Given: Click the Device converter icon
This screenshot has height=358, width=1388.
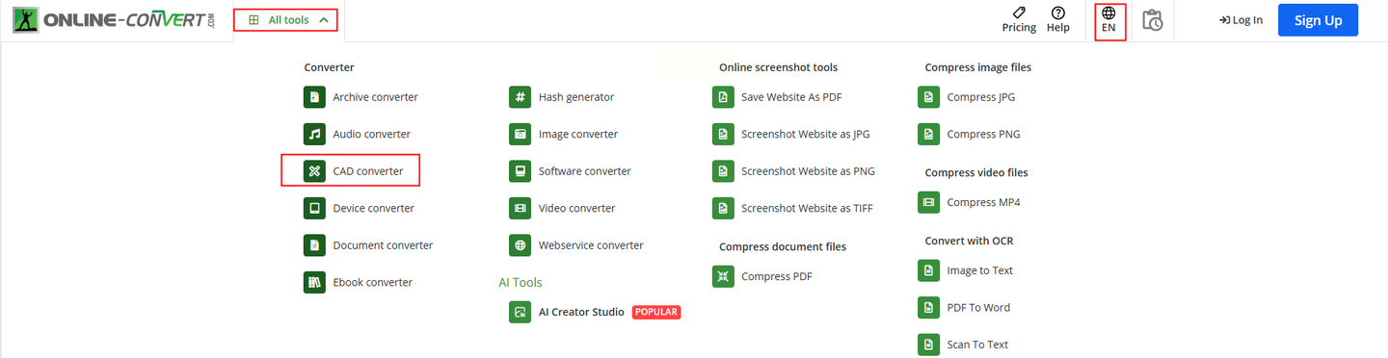Looking at the screenshot, I should [x=314, y=208].
